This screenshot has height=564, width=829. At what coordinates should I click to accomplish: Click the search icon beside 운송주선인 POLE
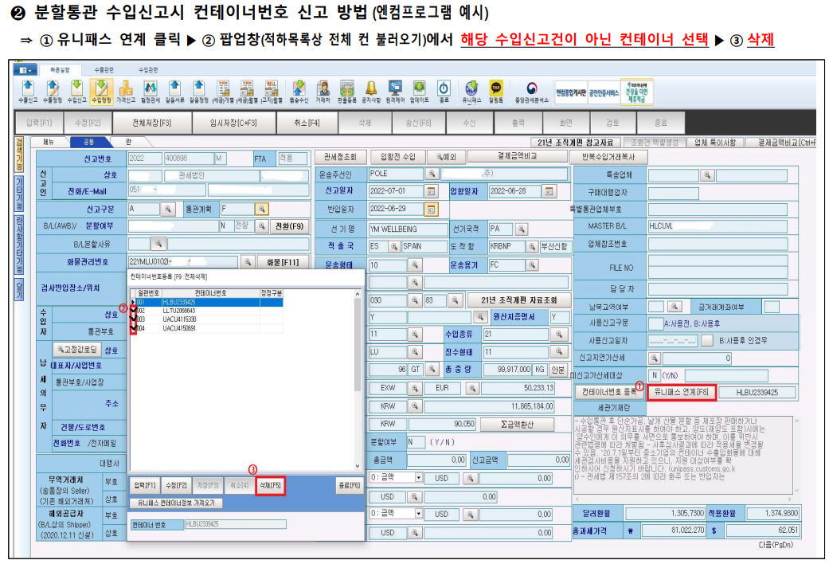432,174
